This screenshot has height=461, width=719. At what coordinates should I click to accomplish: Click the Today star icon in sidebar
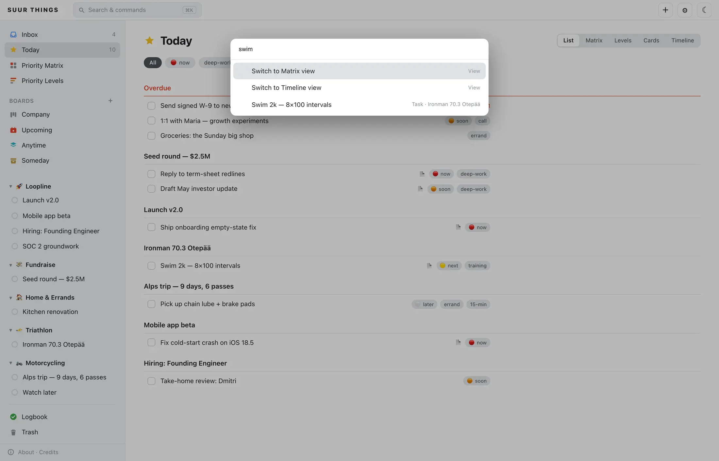pyautogui.click(x=13, y=50)
